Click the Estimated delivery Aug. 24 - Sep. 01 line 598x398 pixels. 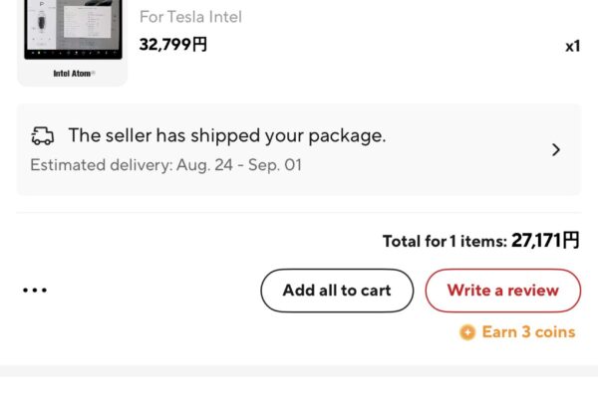coord(165,164)
